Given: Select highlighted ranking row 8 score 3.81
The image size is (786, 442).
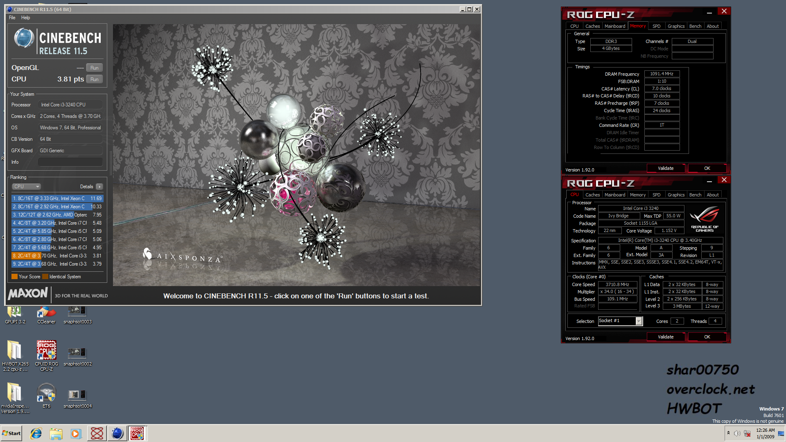Looking at the screenshot, I should (57, 256).
